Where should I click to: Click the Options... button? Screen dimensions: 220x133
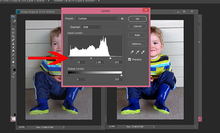[137, 44]
